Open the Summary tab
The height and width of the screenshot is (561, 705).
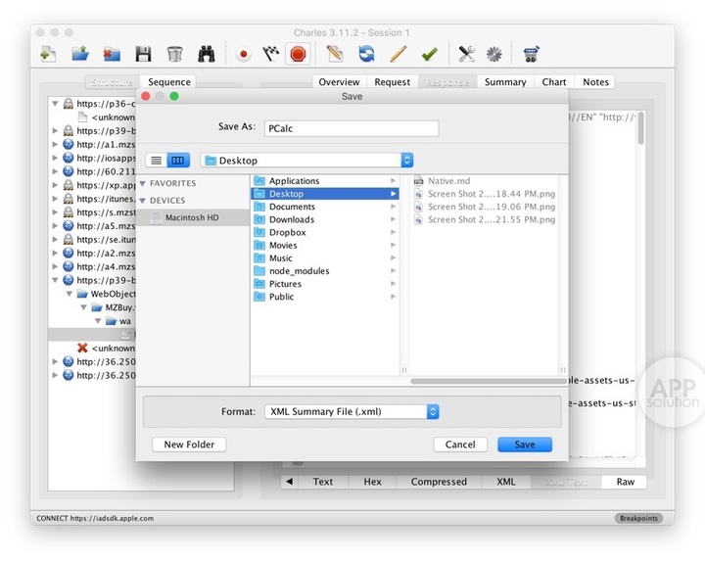point(505,82)
